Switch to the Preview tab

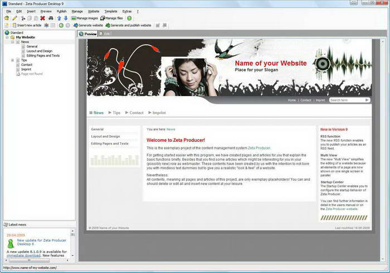click(x=87, y=34)
